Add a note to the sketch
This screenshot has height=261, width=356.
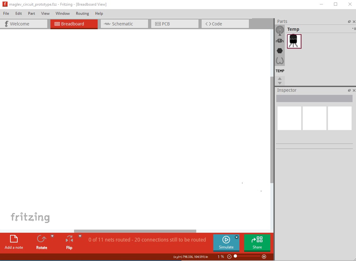click(x=14, y=242)
